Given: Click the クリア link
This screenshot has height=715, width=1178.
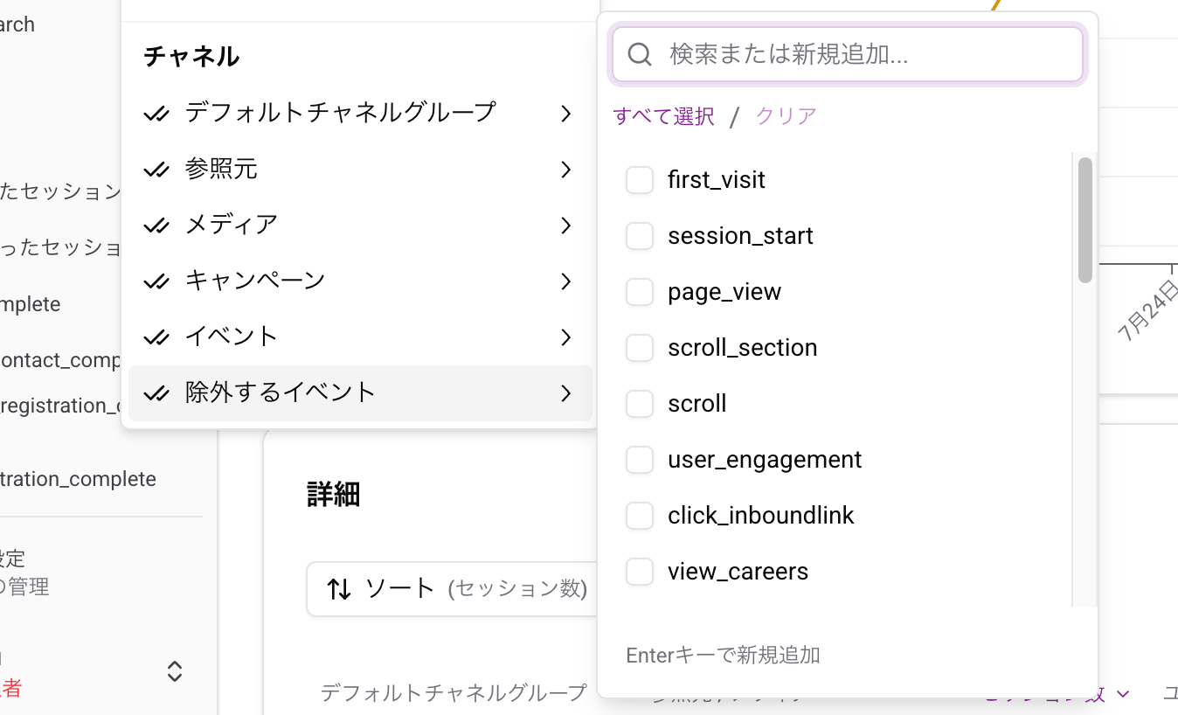Looking at the screenshot, I should click(x=784, y=115).
